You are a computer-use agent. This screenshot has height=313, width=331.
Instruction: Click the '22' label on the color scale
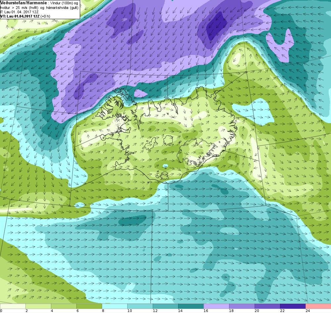tap(282, 311)
